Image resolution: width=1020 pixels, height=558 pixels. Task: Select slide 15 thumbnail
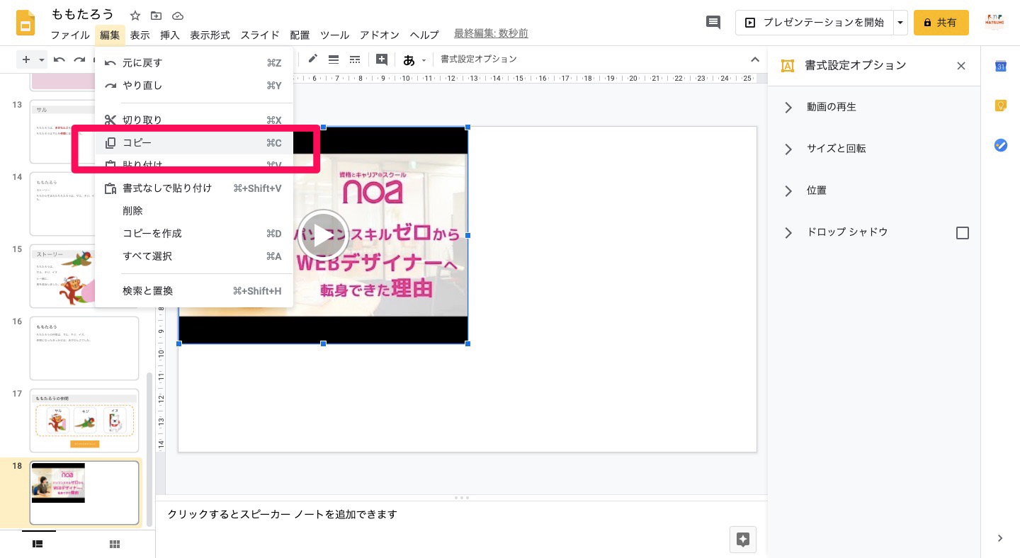(x=84, y=276)
